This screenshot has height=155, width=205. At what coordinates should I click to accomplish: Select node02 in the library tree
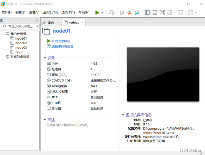pos(21,43)
